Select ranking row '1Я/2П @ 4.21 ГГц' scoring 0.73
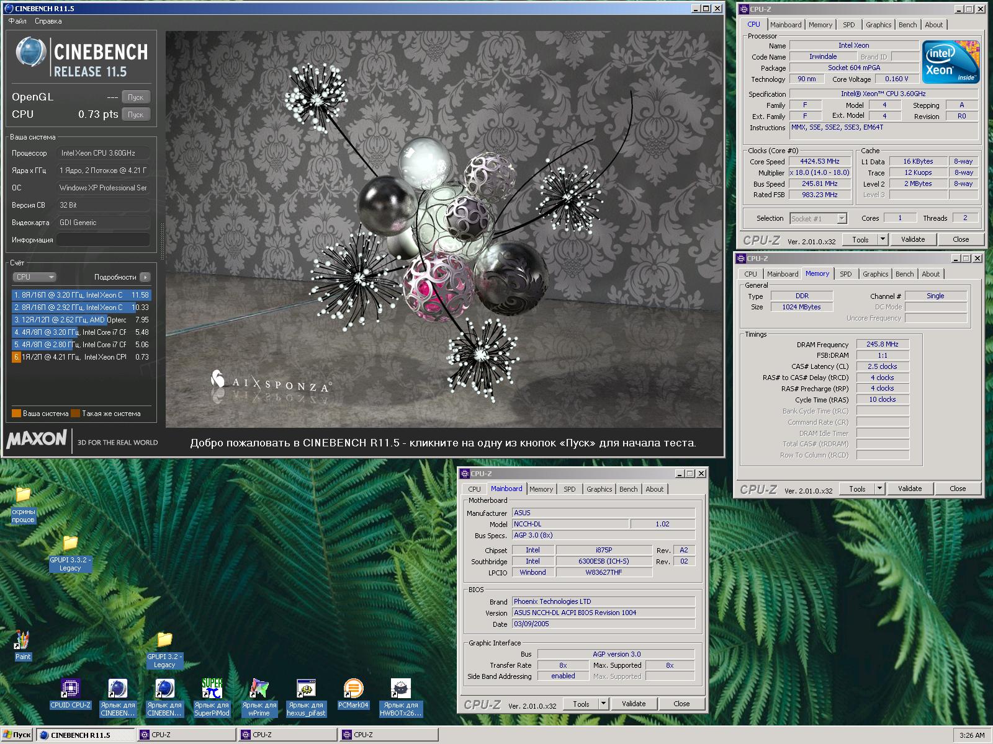The height and width of the screenshot is (744, 993). pos(81,357)
